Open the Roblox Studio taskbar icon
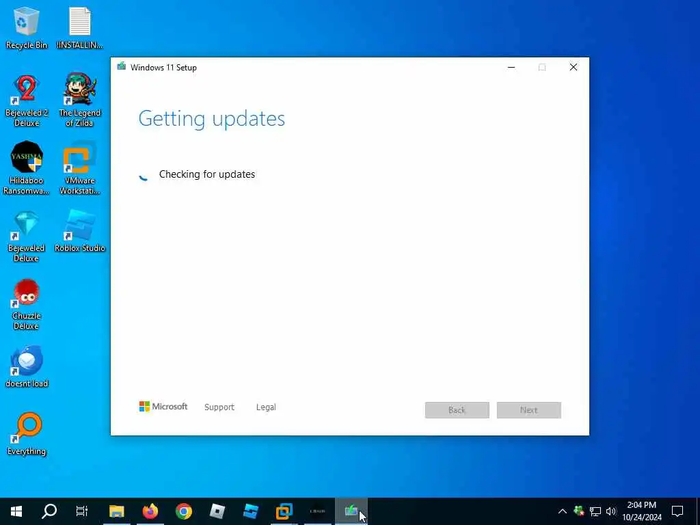Image resolution: width=700 pixels, height=525 pixels. coord(250,511)
